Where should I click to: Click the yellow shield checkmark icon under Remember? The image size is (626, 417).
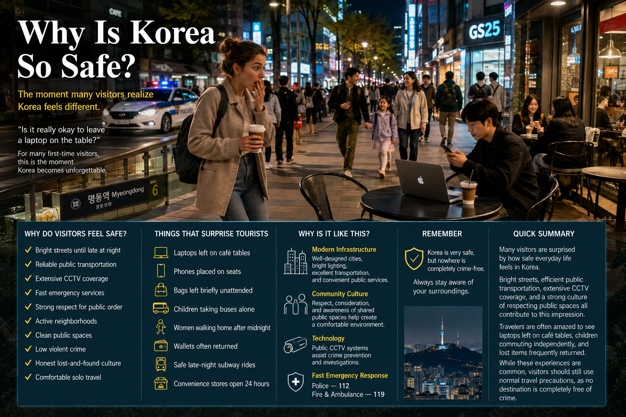tap(414, 259)
